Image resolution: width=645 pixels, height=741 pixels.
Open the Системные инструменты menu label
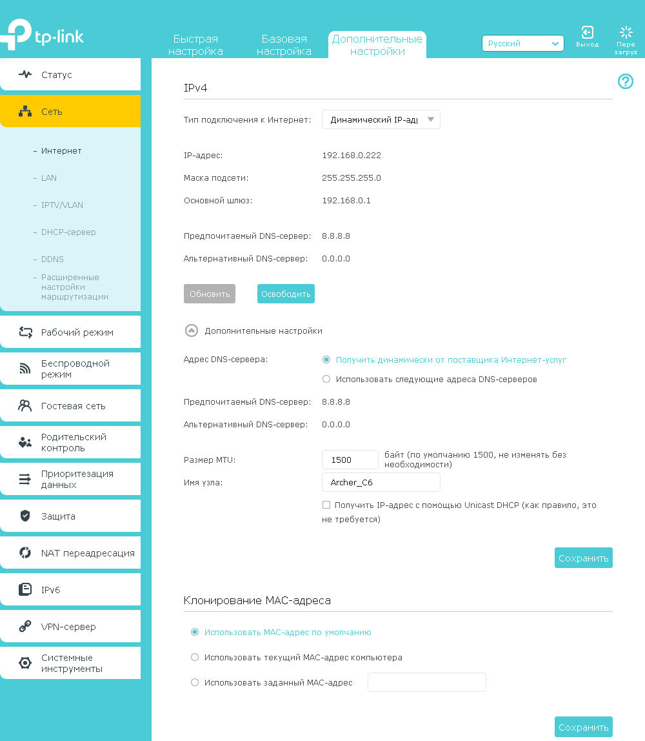(x=72, y=663)
